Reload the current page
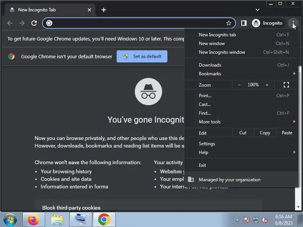Screen dimensions: 303x227 click(34, 23)
